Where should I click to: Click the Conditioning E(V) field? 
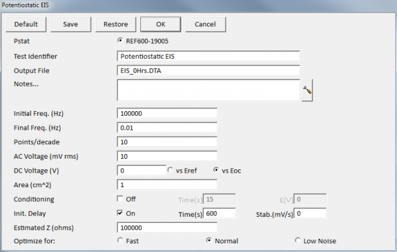pyautogui.click(x=310, y=199)
